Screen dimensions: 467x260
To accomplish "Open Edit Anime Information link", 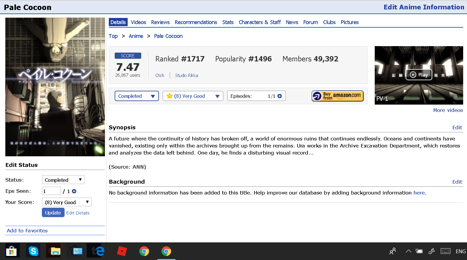I will pyautogui.click(x=424, y=7).
